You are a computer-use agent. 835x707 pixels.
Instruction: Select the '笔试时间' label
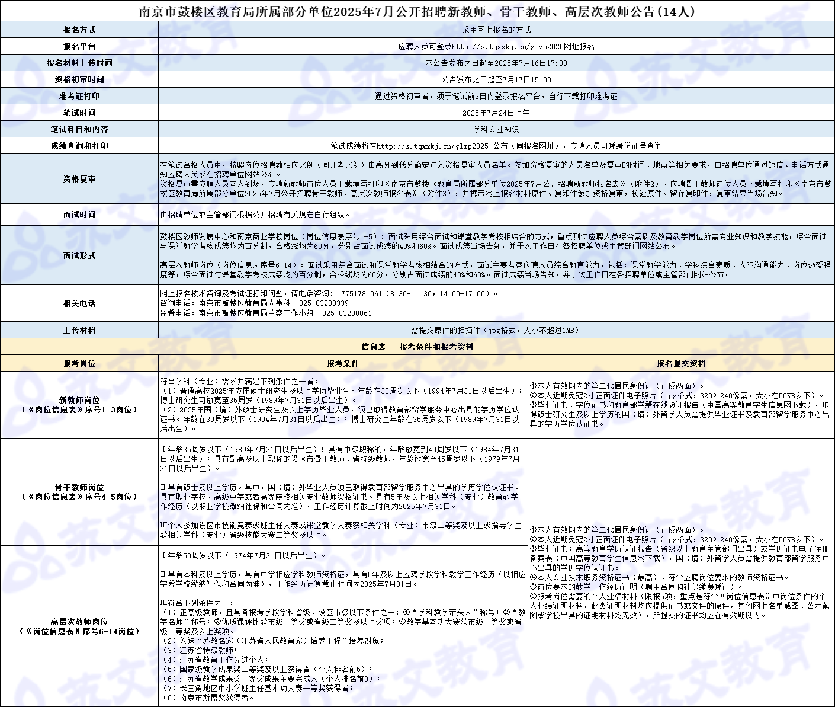[79, 113]
